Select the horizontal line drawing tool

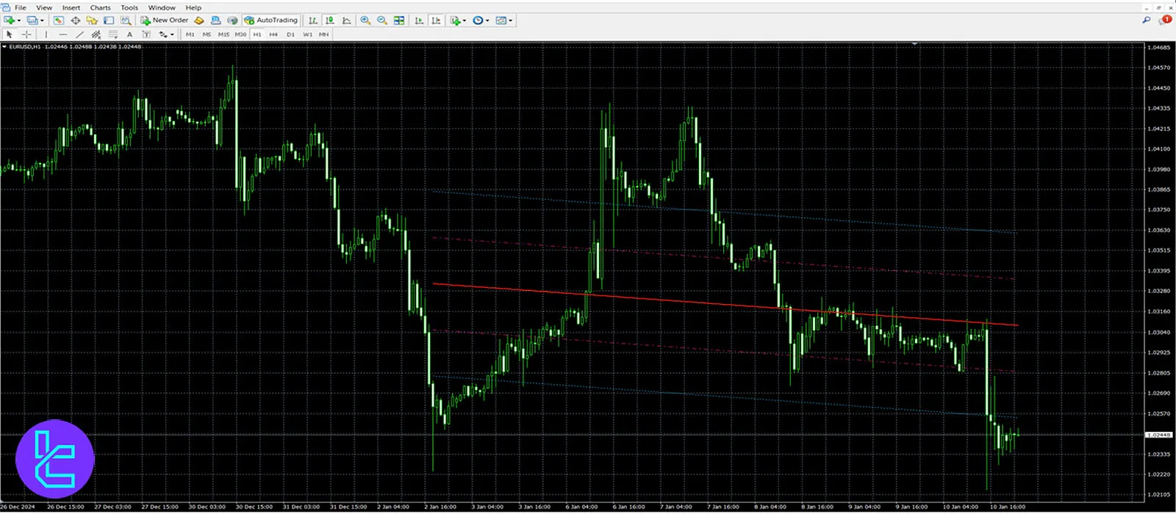tap(62, 35)
